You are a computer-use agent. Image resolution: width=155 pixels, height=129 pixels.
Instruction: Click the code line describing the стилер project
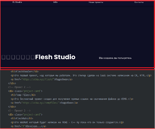(81, 76)
